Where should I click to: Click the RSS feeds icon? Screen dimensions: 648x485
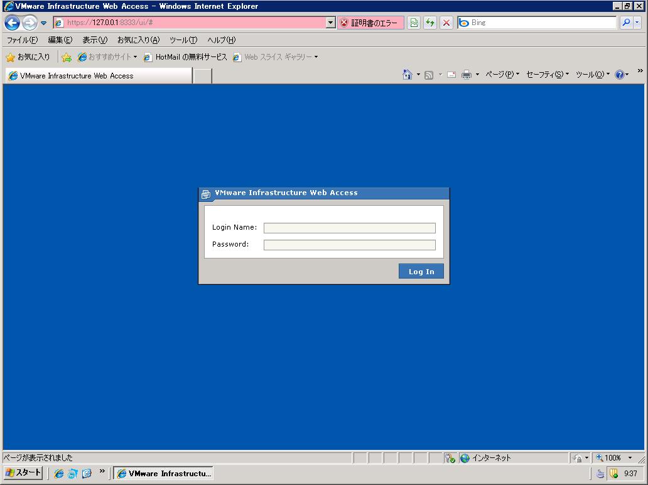(x=429, y=75)
